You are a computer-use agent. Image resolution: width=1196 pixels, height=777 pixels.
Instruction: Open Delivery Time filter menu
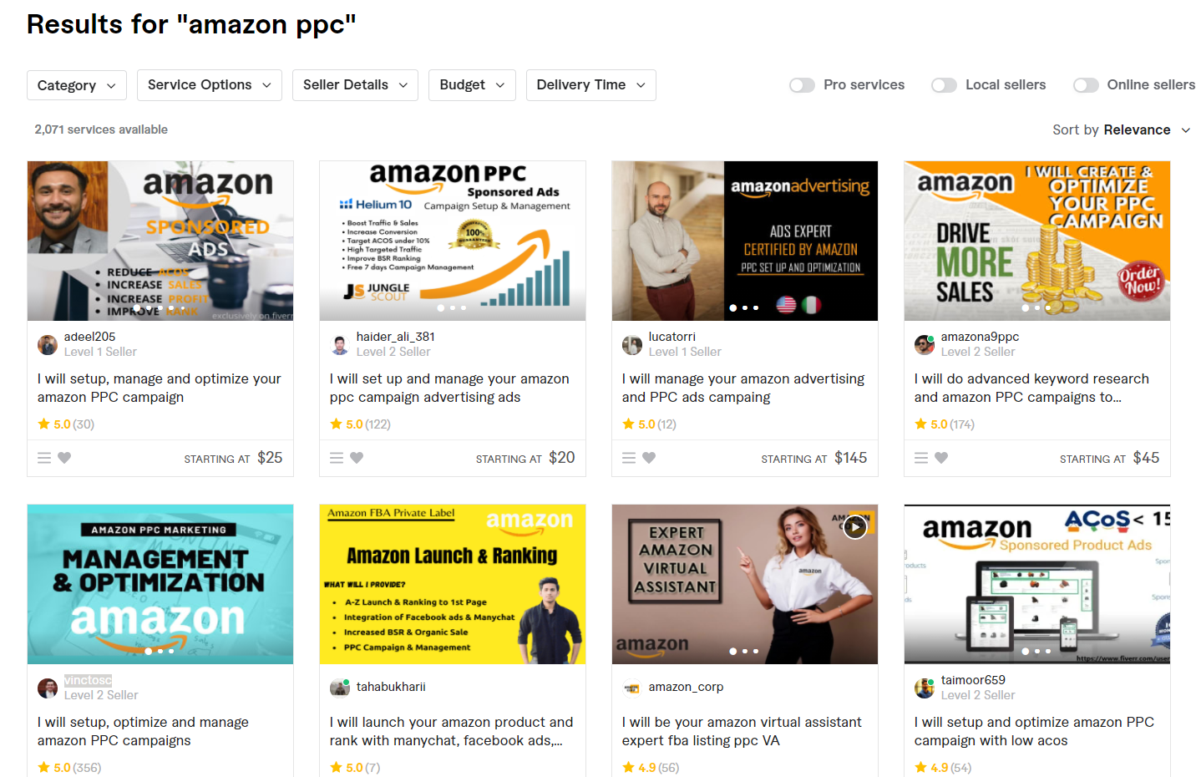click(x=591, y=85)
